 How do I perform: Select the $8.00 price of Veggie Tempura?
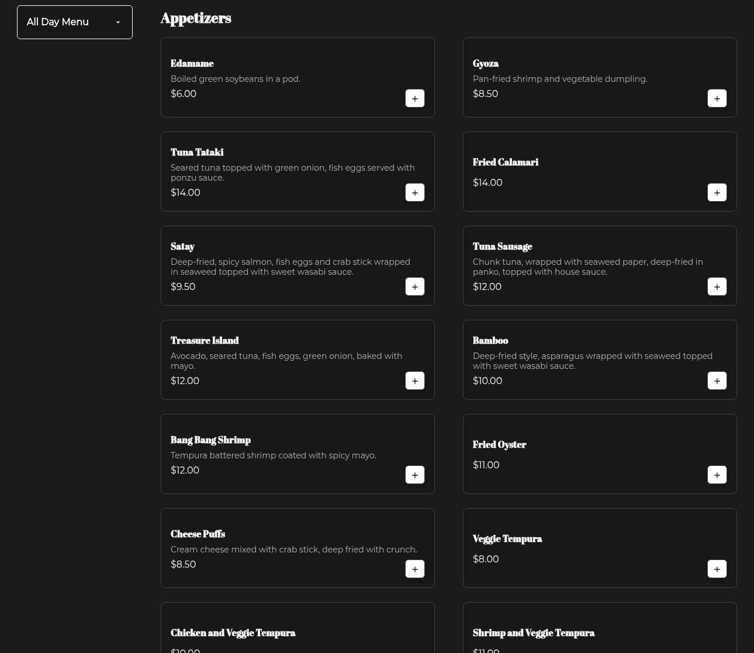coord(486,559)
